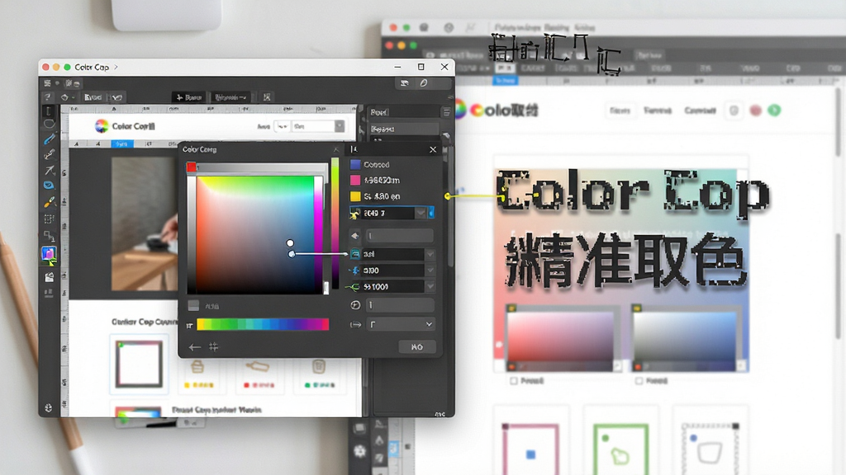Pick the blue Conced color swatch

355,165
